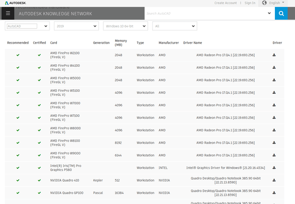Download driver for AMD FirePro W4100
This screenshot has width=295, height=204.
pyautogui.click(x=274, y=67)
